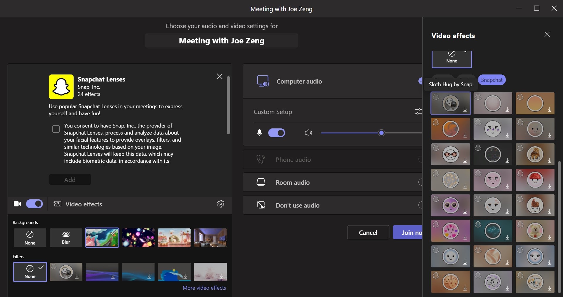563x297 pixels.
Task: Turn off the camera toggle
Action: tap(35, 204)
